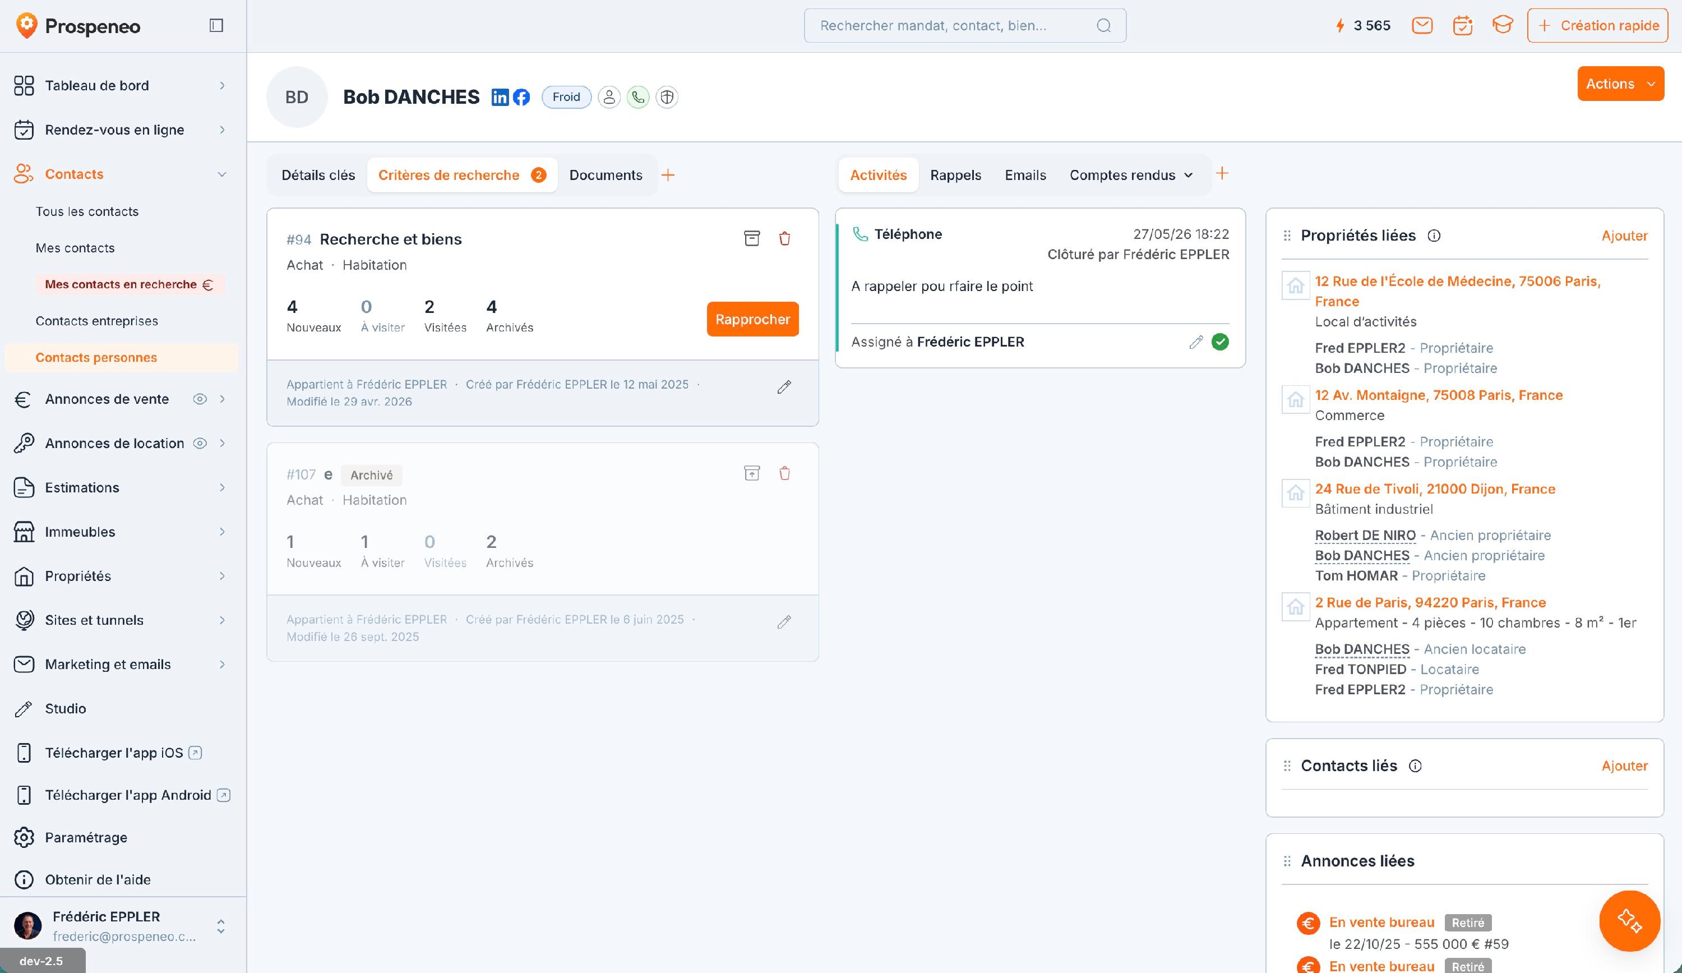Edit owner info of search #94
The width and height of the screenshot is (1682, 973).
[784, 388]
